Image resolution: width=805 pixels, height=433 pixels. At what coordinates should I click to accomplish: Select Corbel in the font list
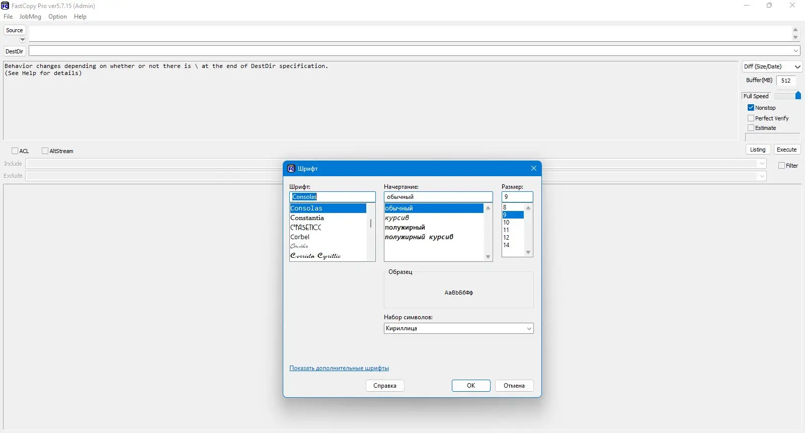(328, 237)
